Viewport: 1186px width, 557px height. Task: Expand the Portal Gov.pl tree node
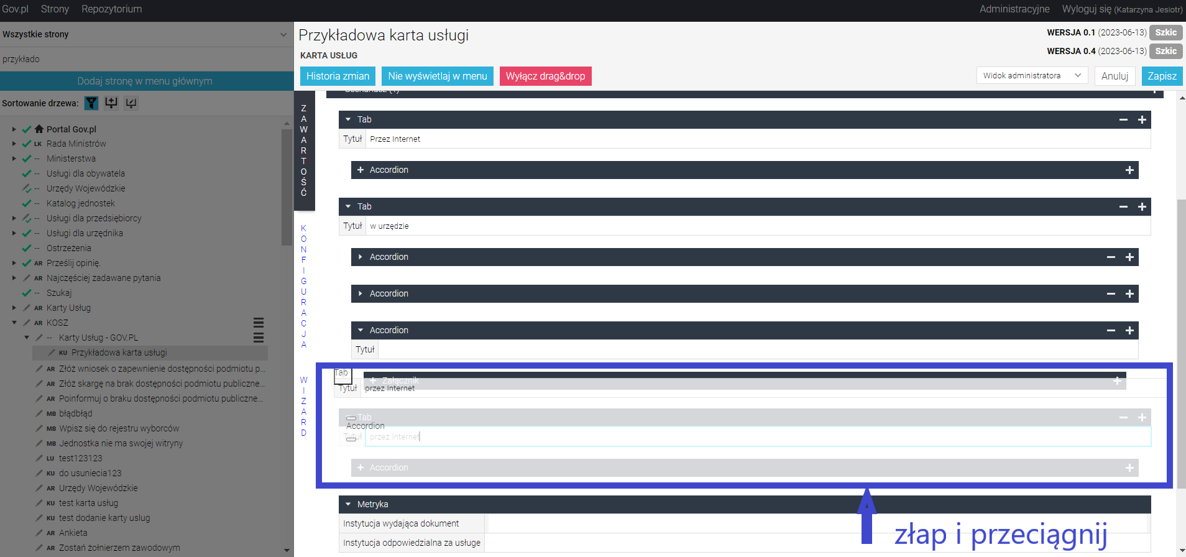point(14,129)
